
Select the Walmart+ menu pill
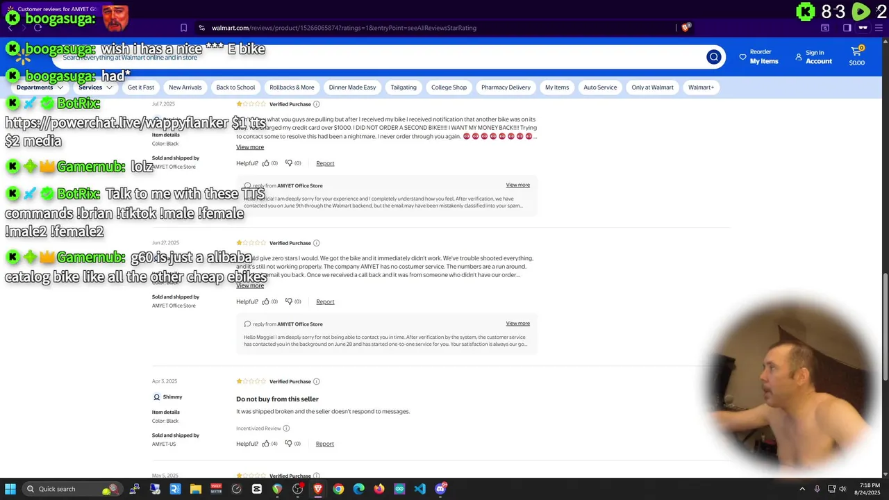coord(701,87)
